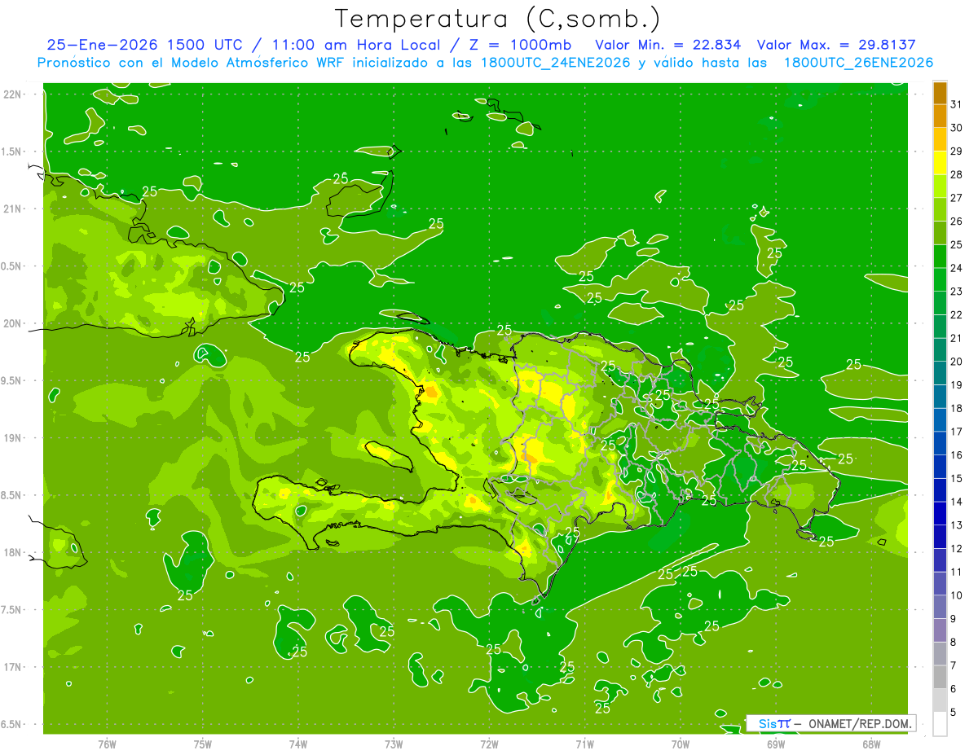Click the '73W' longitude axis label
Image resolution: width=978 pixels, height=755 pixels.
pos(394,744)
